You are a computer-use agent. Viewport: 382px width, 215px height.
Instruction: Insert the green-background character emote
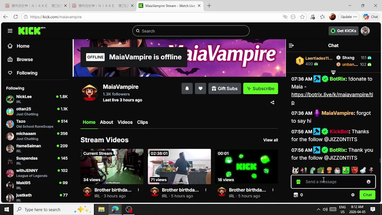pos(346,171)
